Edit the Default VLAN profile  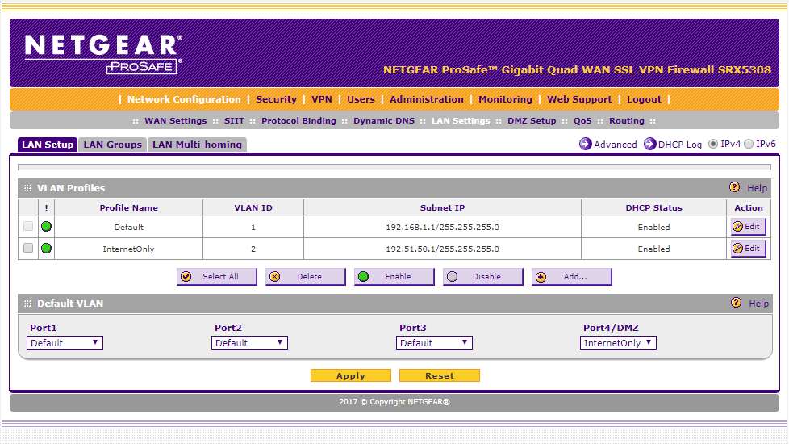tap(748, 227)
